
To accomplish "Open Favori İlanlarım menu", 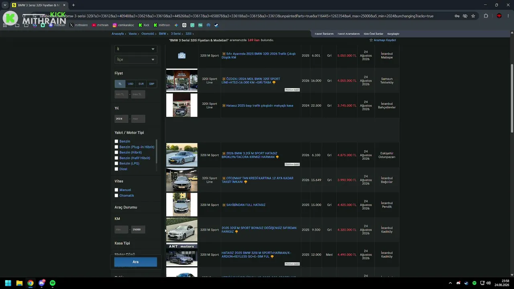I will (324, 34).
